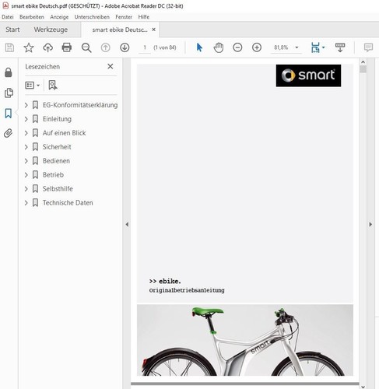Viewport: 379px width, 389px height.
Task: Expand the Betrieb bookmark
Action: pos(26,175)
